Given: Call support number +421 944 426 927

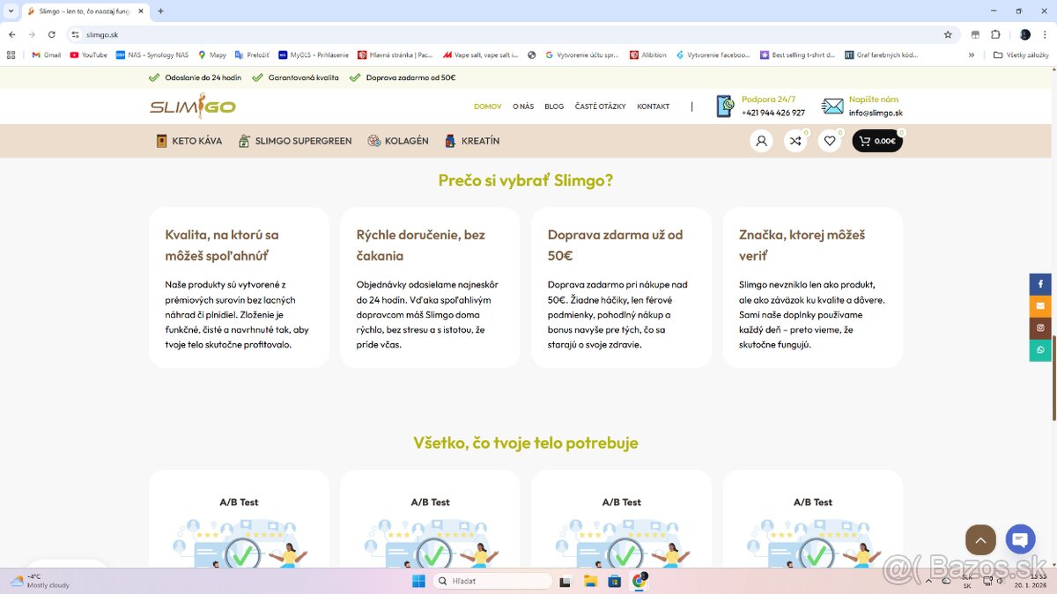Looking at the screenshot, I should [x=773, y=113].
